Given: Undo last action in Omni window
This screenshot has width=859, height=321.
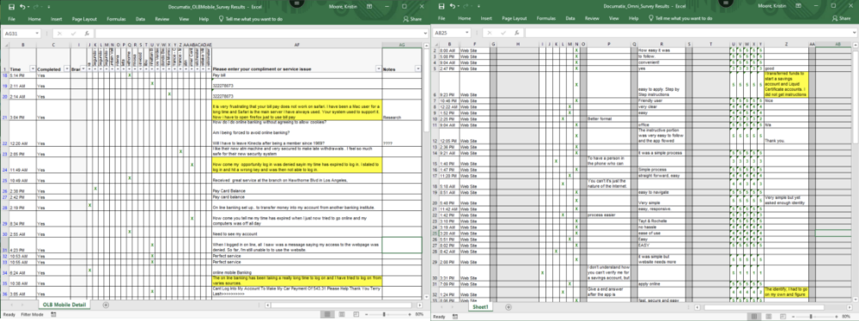Looking at the screenshot, I should click(x=452, y=6).
